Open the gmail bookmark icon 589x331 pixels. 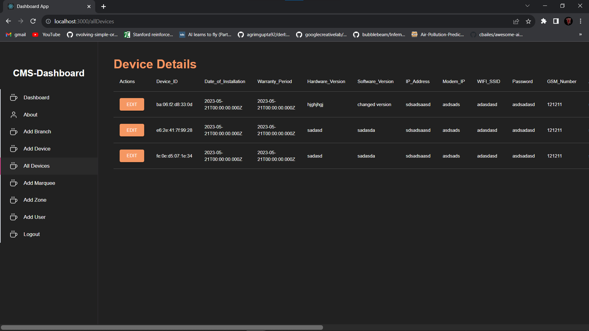(x=8, y=35)
